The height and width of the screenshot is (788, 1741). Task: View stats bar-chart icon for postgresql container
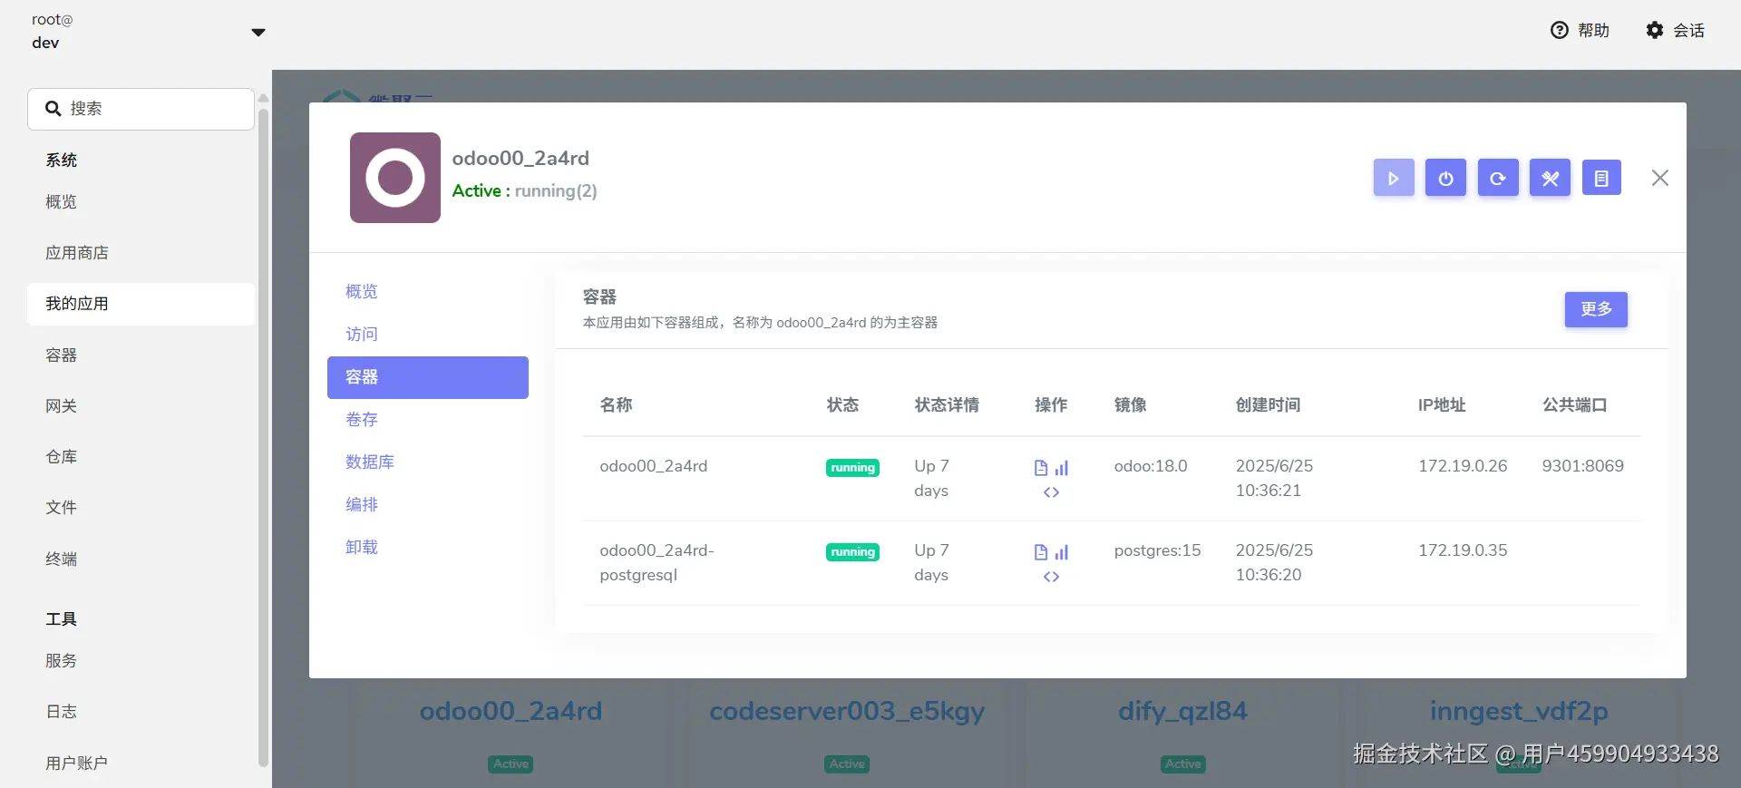pos(1062,552)
